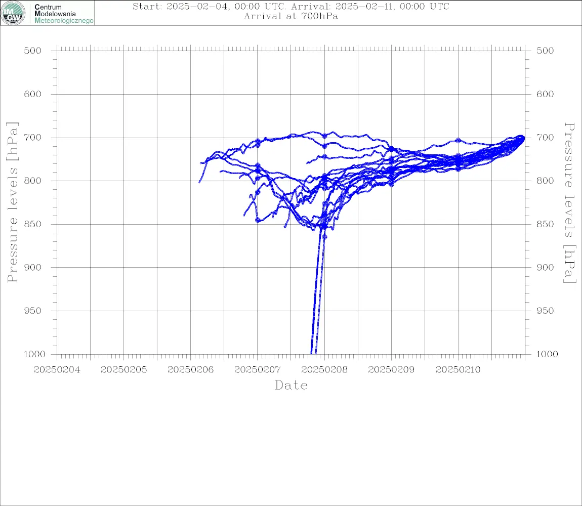The width and height of the screenshot is (582, 506).
Task: Click the right axis label 700
Action: 545,138
